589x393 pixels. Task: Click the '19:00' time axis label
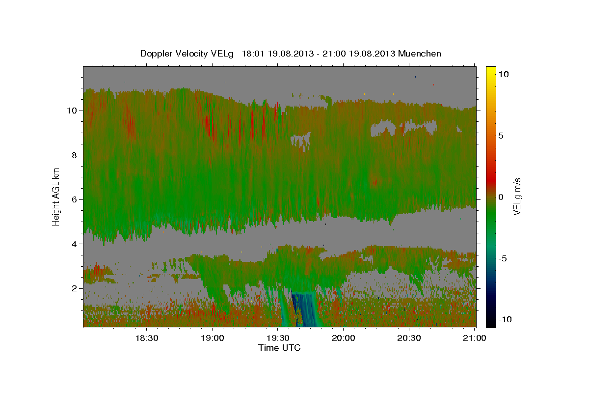(x=213, y=338)
